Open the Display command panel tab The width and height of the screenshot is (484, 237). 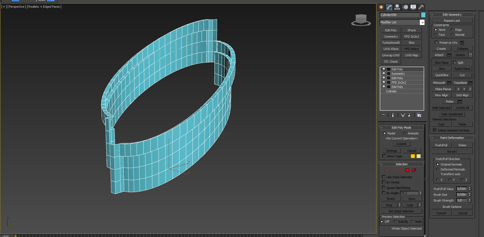[x=413, y=7]
